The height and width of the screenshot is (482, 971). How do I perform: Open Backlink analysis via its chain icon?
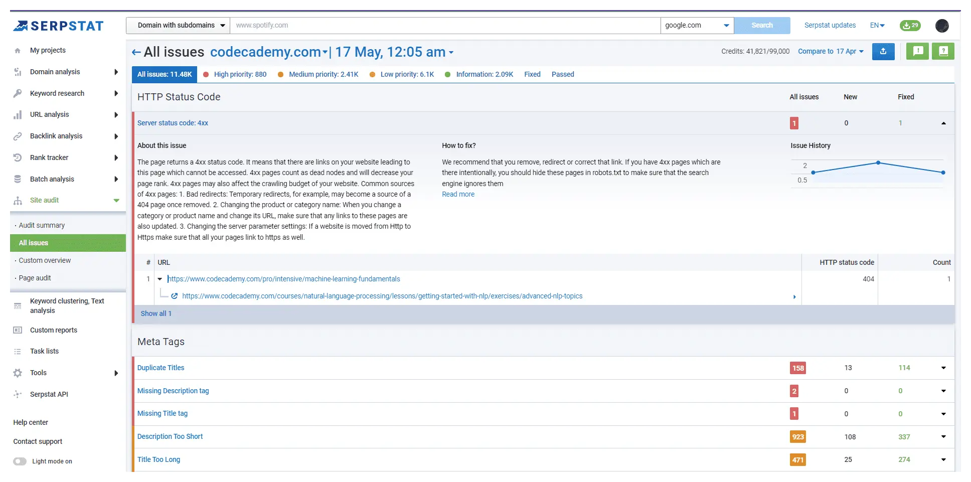pos(18,136)
